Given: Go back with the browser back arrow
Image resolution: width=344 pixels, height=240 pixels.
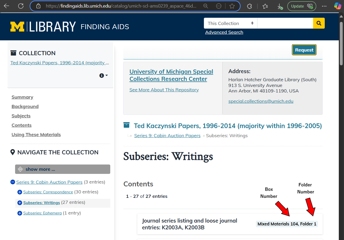Looking at the screenshot, I should [7, 6].
